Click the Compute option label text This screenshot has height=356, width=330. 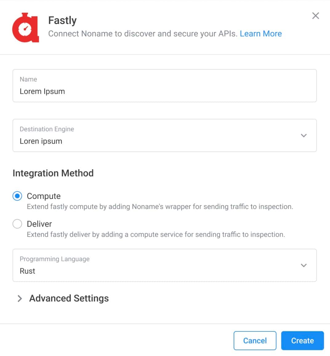coord(44,196)
